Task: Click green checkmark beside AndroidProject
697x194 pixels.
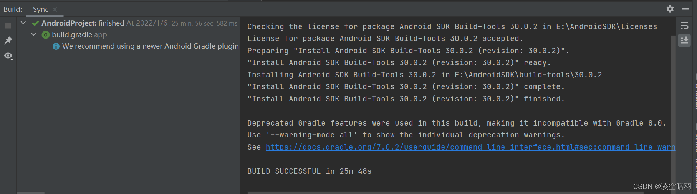Action: 35,23
